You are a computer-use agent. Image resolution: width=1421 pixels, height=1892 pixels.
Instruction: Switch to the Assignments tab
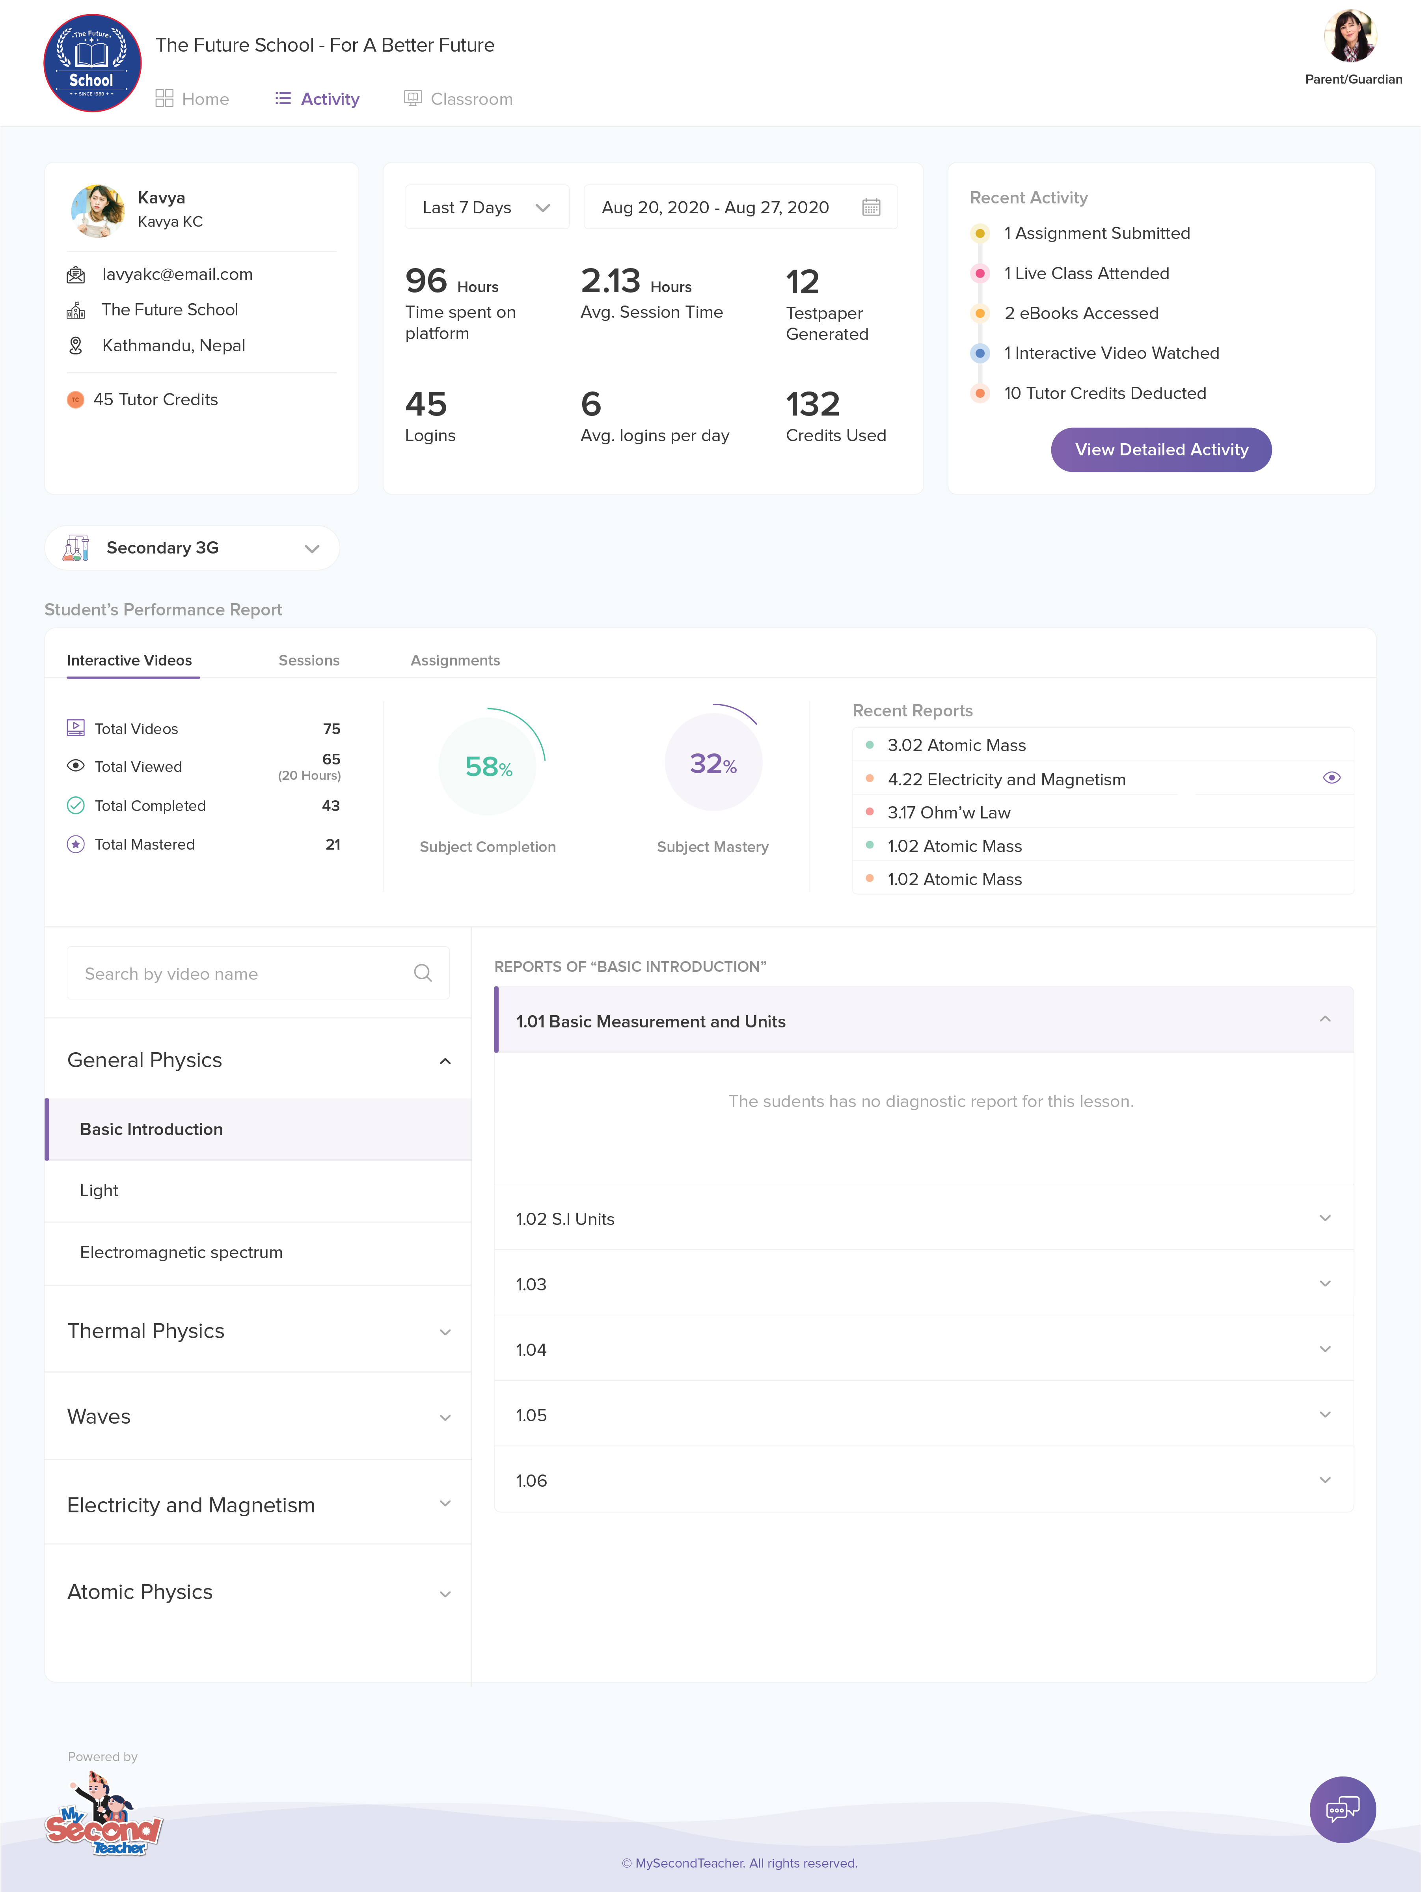(456, 660)
